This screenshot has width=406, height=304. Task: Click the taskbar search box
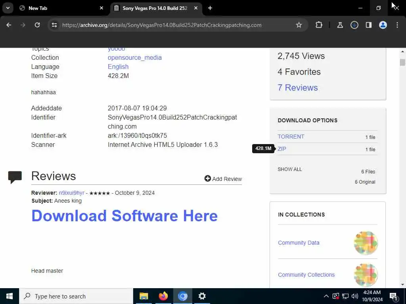pos(76,296)
